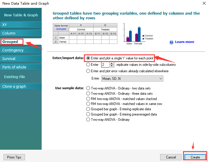
Task: Open the Learn more help icon
Action: [171, 42]
